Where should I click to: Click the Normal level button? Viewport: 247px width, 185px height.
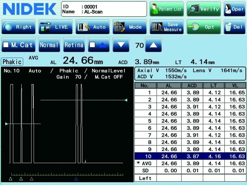[49, 45]
